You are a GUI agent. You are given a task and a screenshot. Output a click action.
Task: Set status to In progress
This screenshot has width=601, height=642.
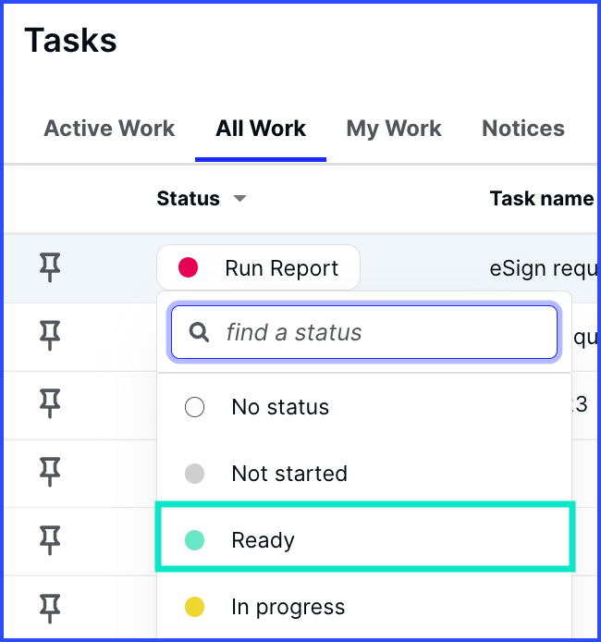coord(364,607)
